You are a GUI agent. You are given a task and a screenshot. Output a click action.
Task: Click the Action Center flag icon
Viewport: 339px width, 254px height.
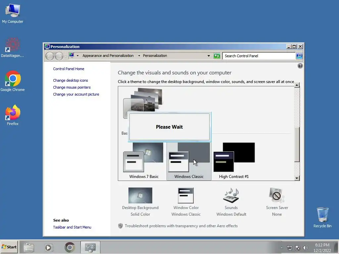[x=298, y=248]
